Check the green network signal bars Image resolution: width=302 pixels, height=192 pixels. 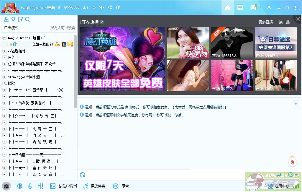[296, 186]
